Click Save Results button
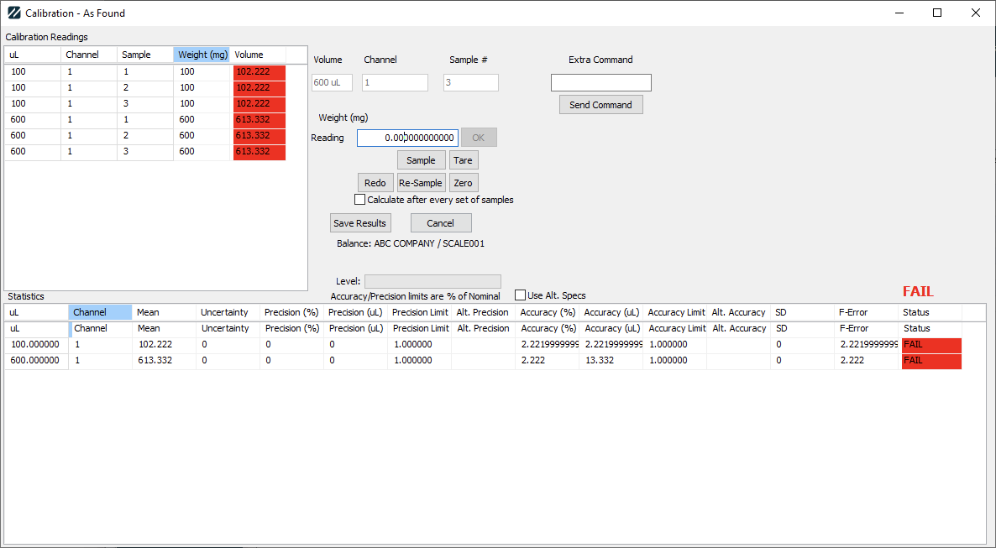The width and height of the screenshot is (996, 548). coord(359,223)
